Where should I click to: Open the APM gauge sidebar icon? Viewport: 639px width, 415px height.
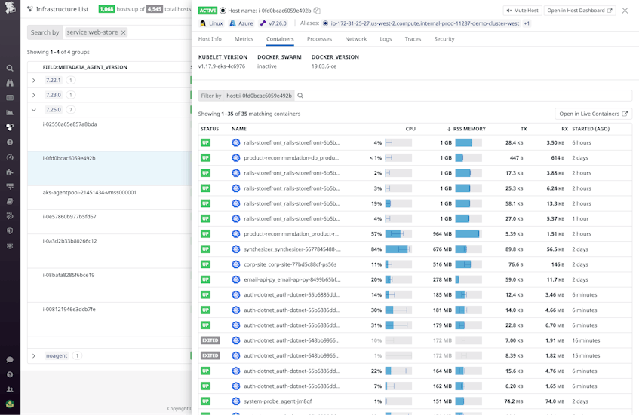[10, 157]
